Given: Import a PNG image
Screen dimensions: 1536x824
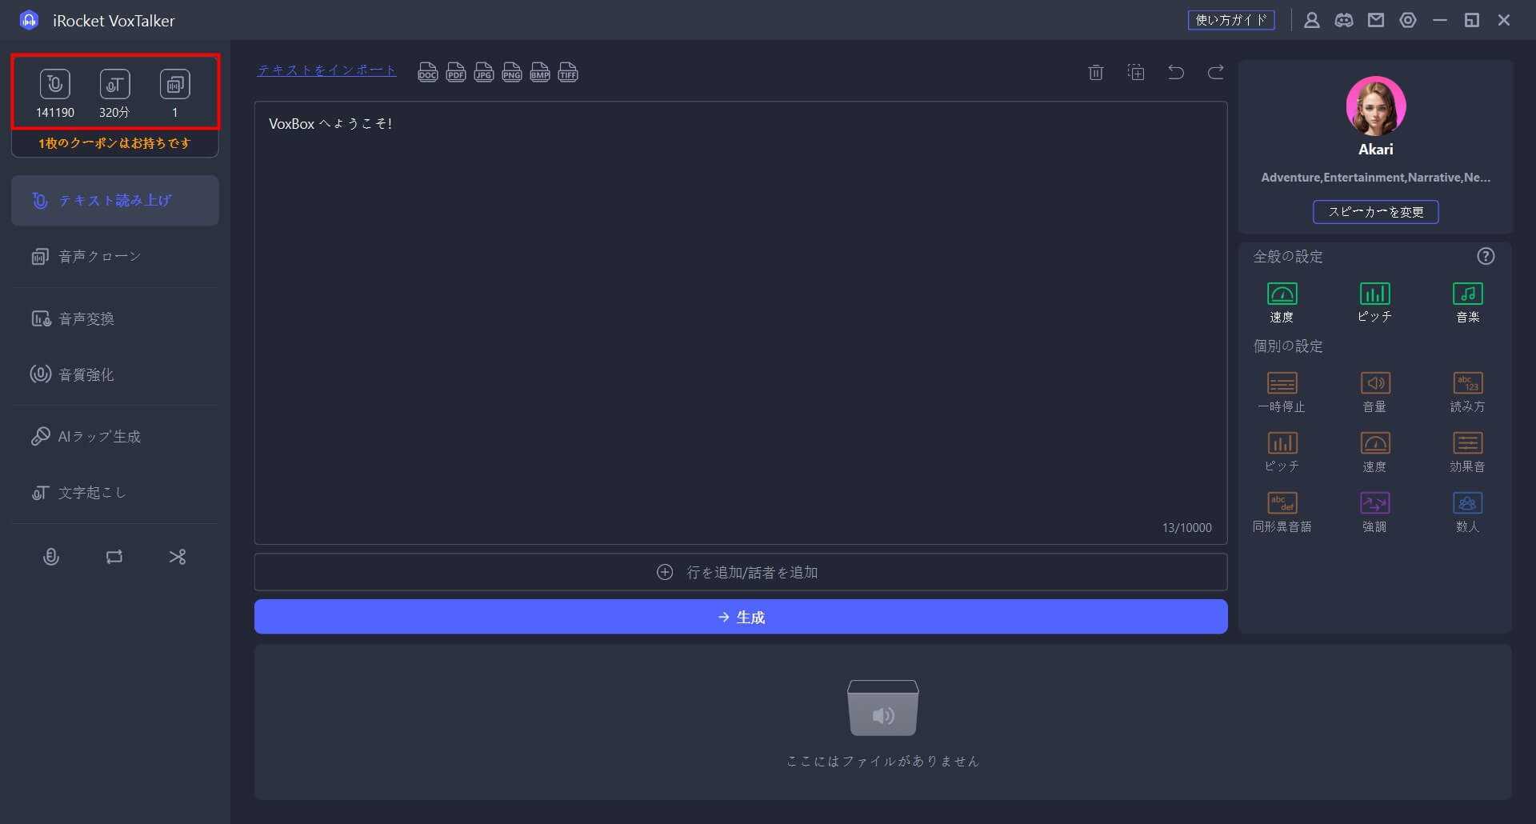Looking at the screenshot, I should [x=512, y=73].
